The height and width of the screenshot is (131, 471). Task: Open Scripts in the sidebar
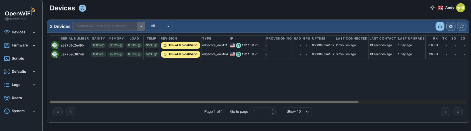click(18, 58)
